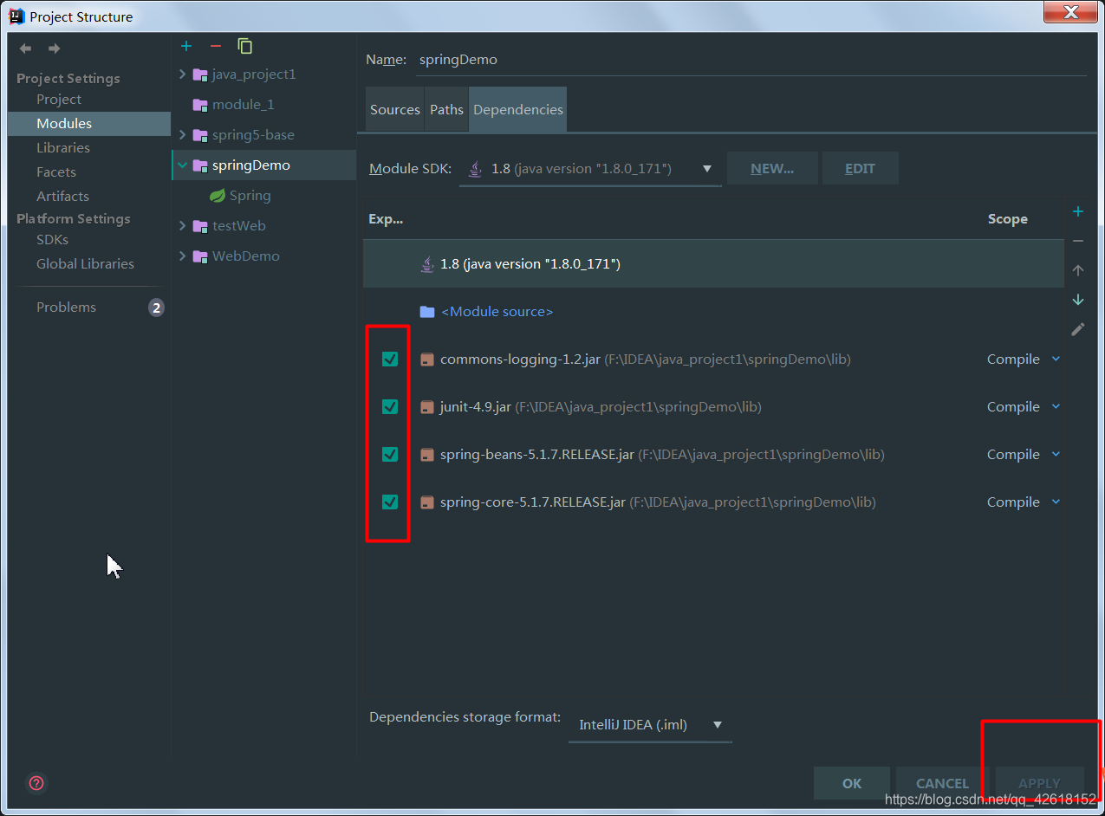Select the Dependencies tab

(x=518, y=110)
